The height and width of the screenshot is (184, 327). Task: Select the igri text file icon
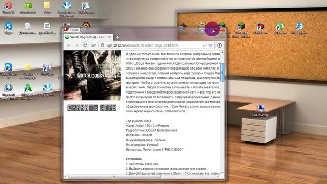pyautogui.click(x=47, y=28)
